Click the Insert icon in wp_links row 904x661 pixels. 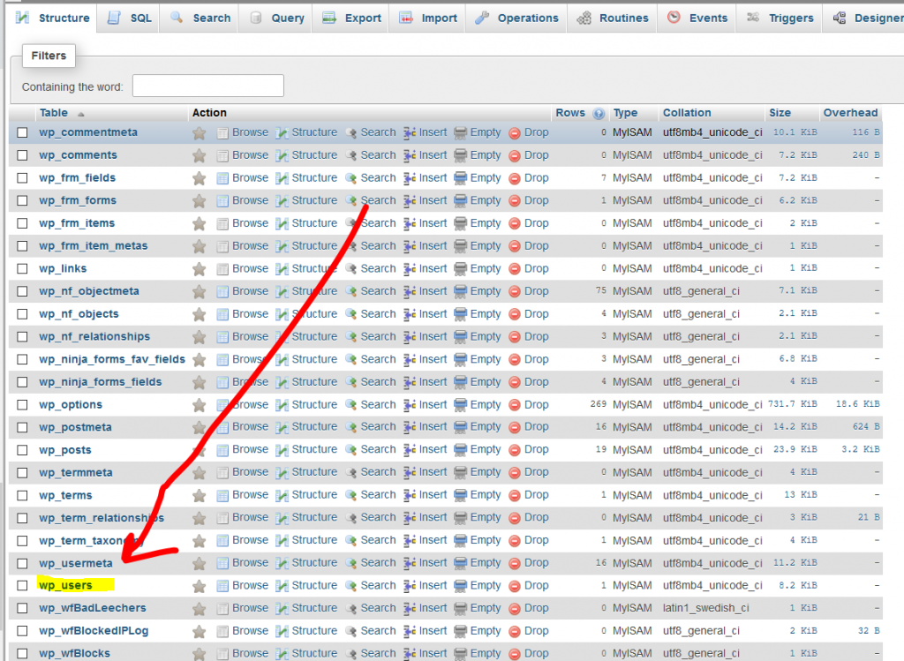tap(410, 269)
